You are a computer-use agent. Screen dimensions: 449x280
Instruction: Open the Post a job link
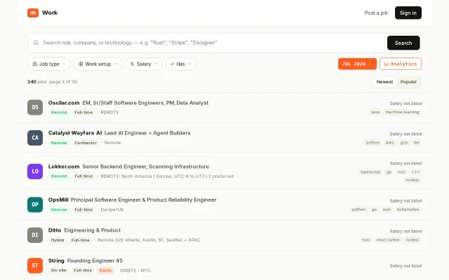coord(376,13)
